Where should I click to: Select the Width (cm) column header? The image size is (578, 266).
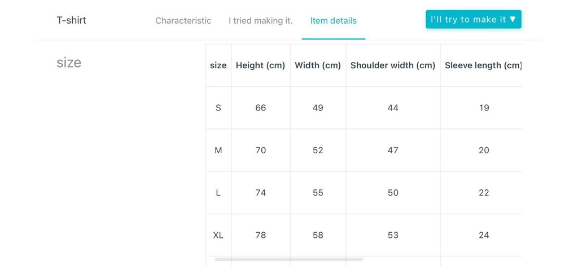coord(318,65)
